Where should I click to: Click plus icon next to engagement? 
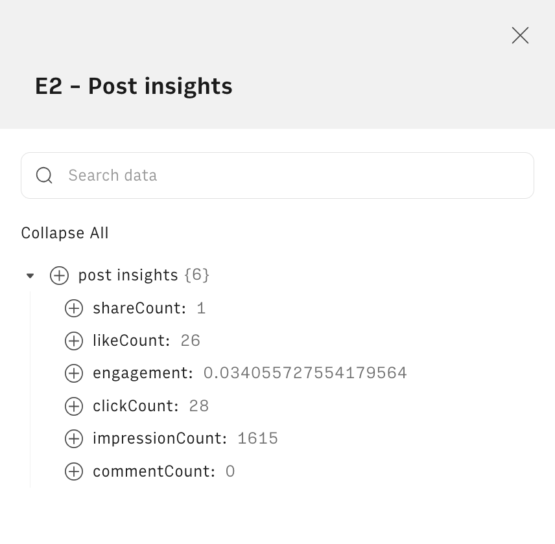coord(74,373)
